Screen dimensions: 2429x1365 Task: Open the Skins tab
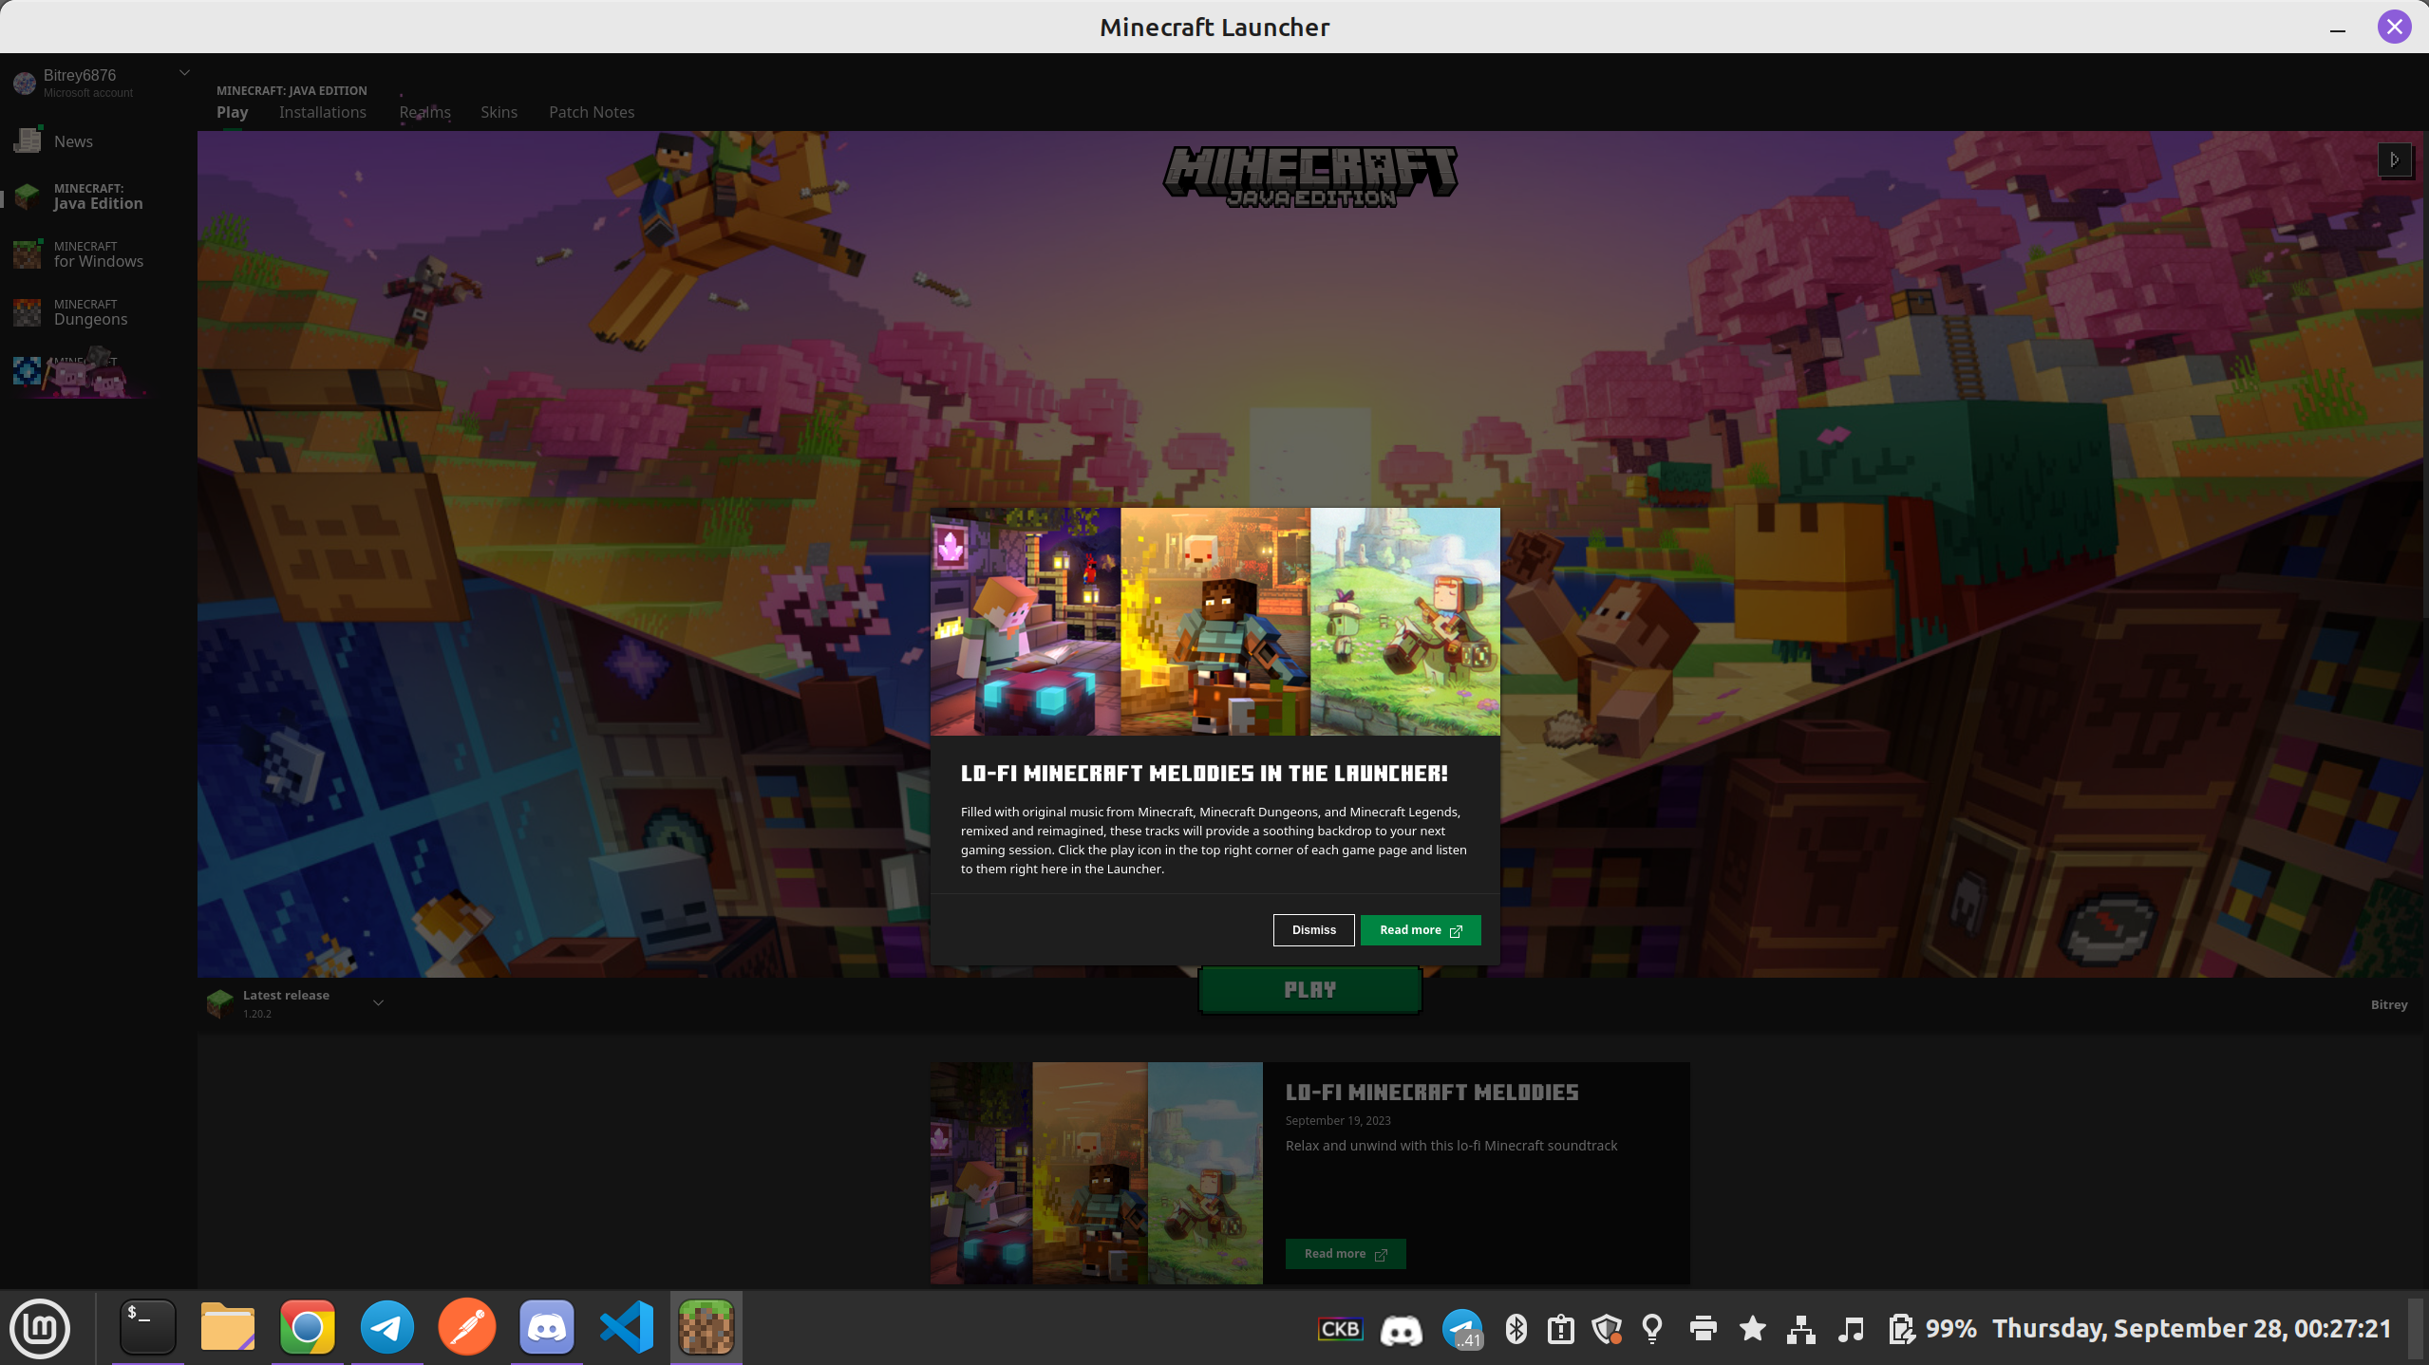(499, 112)
